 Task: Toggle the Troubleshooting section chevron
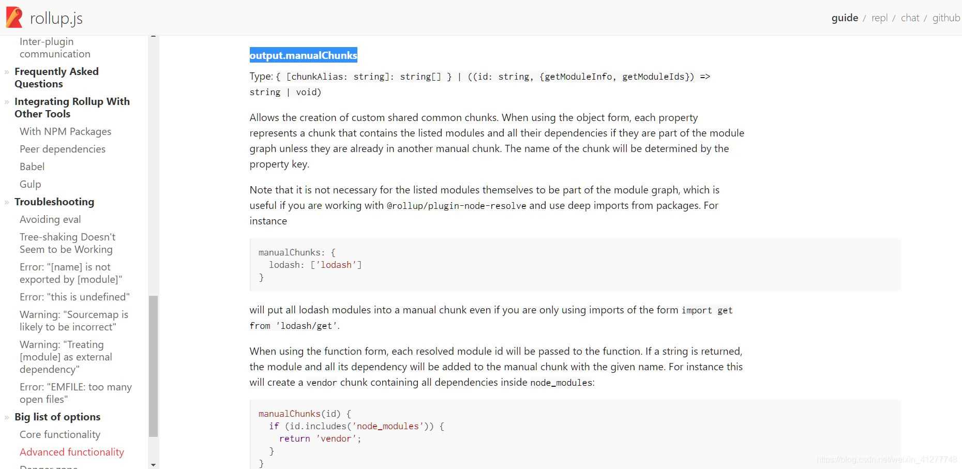tap(7, 202)
